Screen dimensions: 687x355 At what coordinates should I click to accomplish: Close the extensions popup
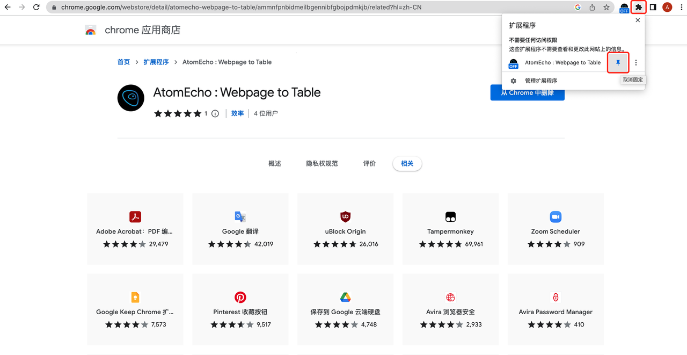[x=638, y=20]
